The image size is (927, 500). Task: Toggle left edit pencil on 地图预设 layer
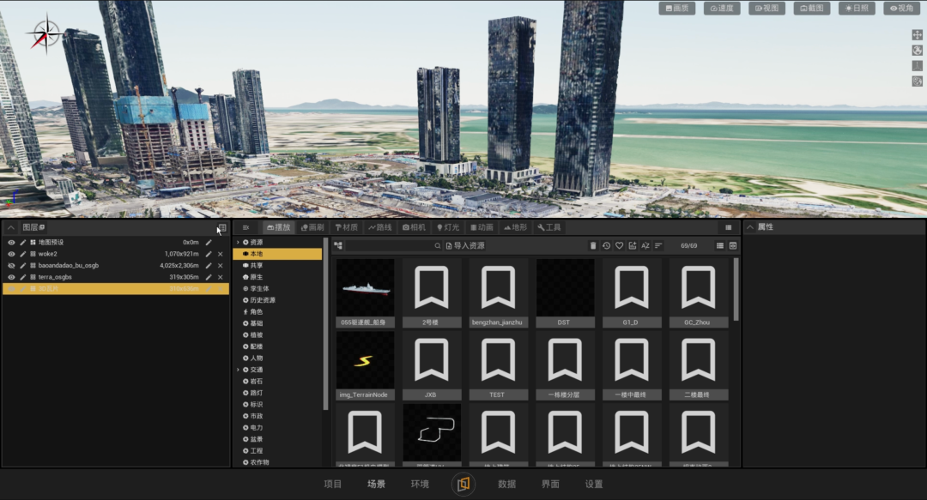coord(23,243)
